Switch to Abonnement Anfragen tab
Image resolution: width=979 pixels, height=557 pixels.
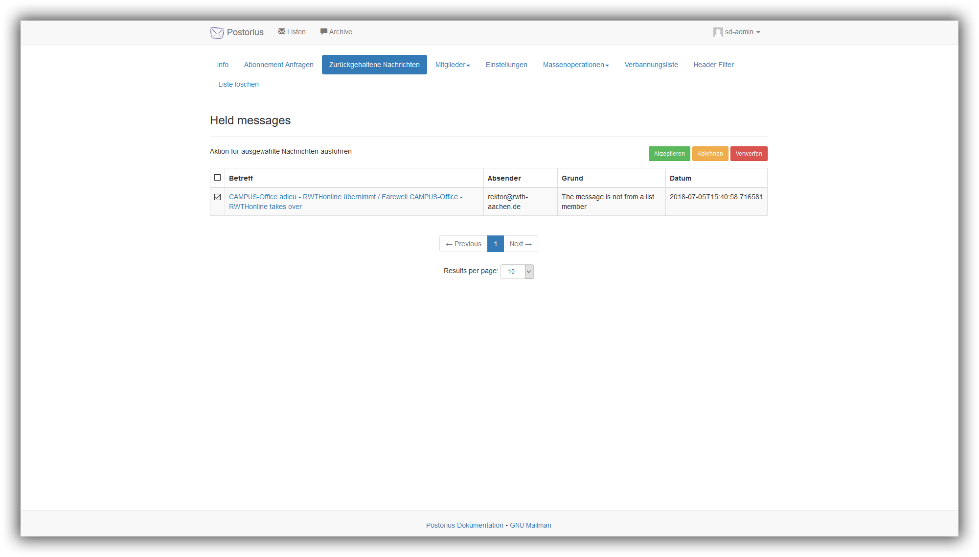278,65
